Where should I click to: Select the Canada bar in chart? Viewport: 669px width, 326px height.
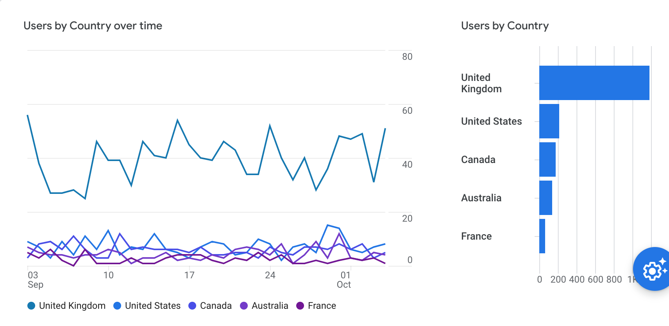[547, 159]
